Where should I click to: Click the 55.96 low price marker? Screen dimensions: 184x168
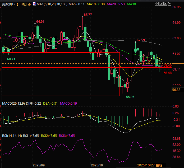tap(130, 97)
